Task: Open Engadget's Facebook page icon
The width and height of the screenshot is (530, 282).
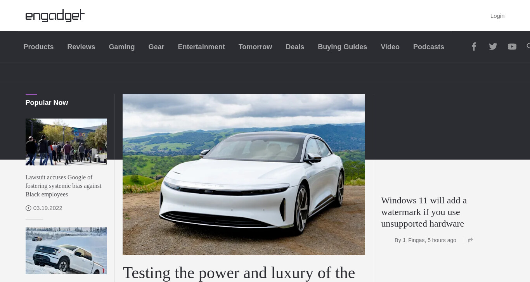Action: pos(474,47)
